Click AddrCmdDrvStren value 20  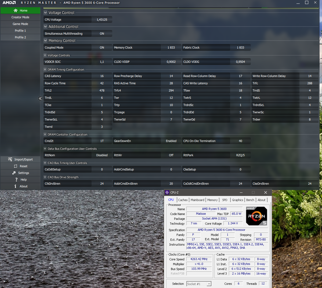[171, 184]
